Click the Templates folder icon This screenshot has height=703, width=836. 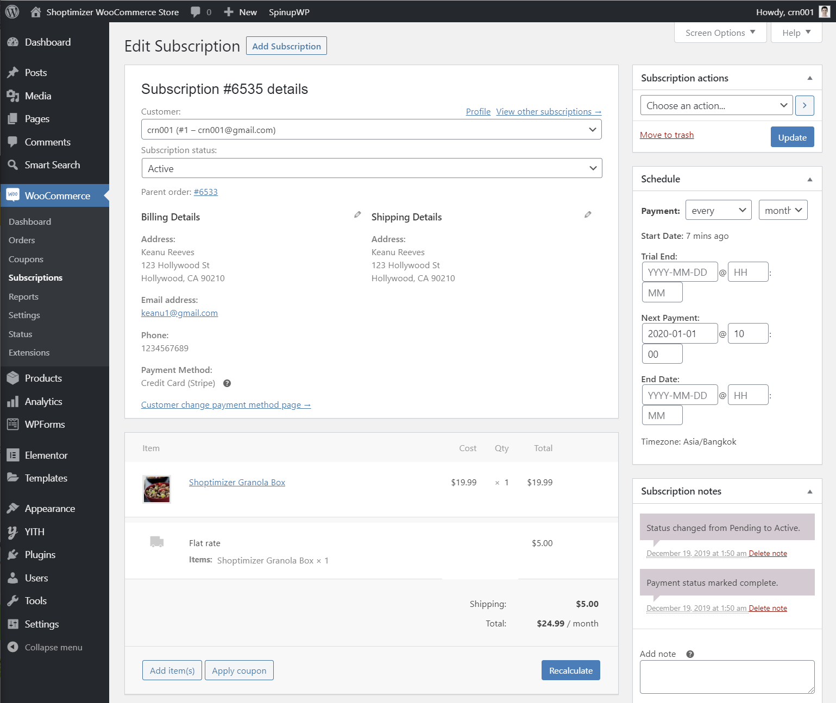(x=13, y=478)
